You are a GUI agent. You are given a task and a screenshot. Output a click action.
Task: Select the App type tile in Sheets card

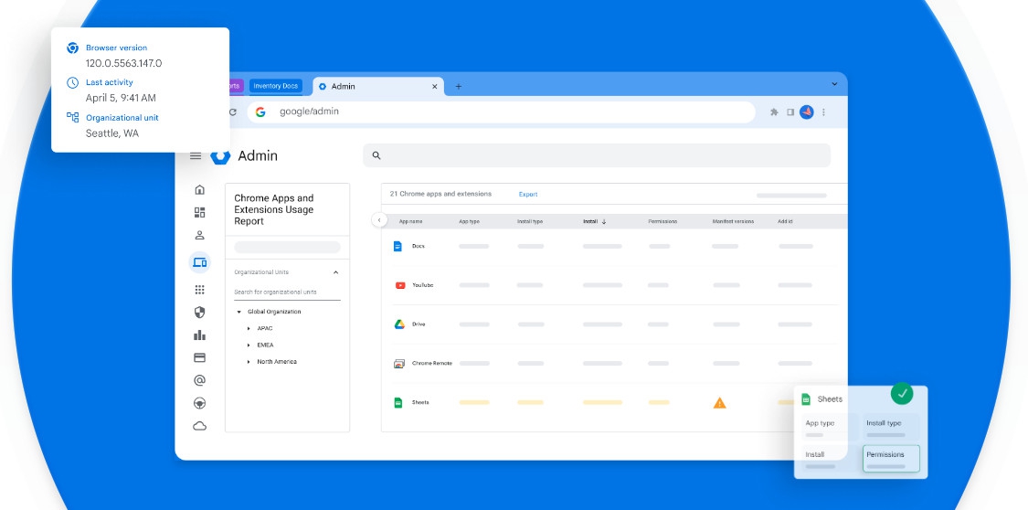tap(830, 428)
